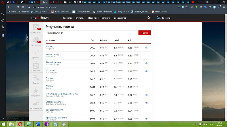Open the Opera menu logo
Image resolution: width=227 pixels, height=127 pixels.
(x=3, y=2)
